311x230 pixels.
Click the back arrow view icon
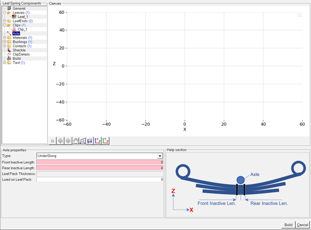(x=60, y=141)
